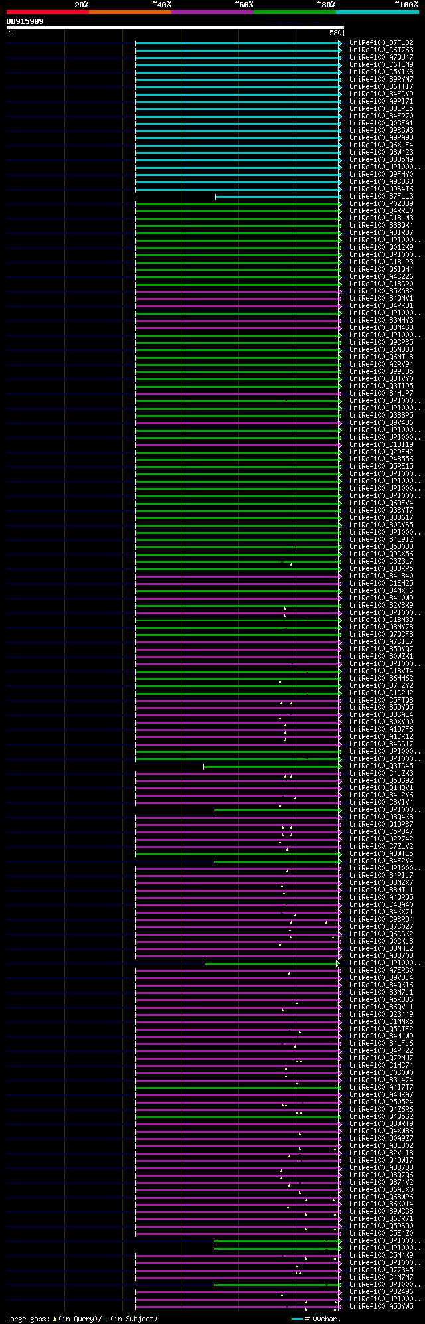Select the green alignment bar of UniRef100_B4E2Y4

point(278,861)
